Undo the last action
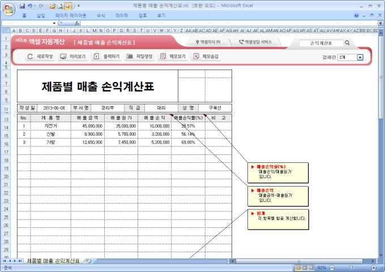This screenshot has height=272, width=385. 29,6
